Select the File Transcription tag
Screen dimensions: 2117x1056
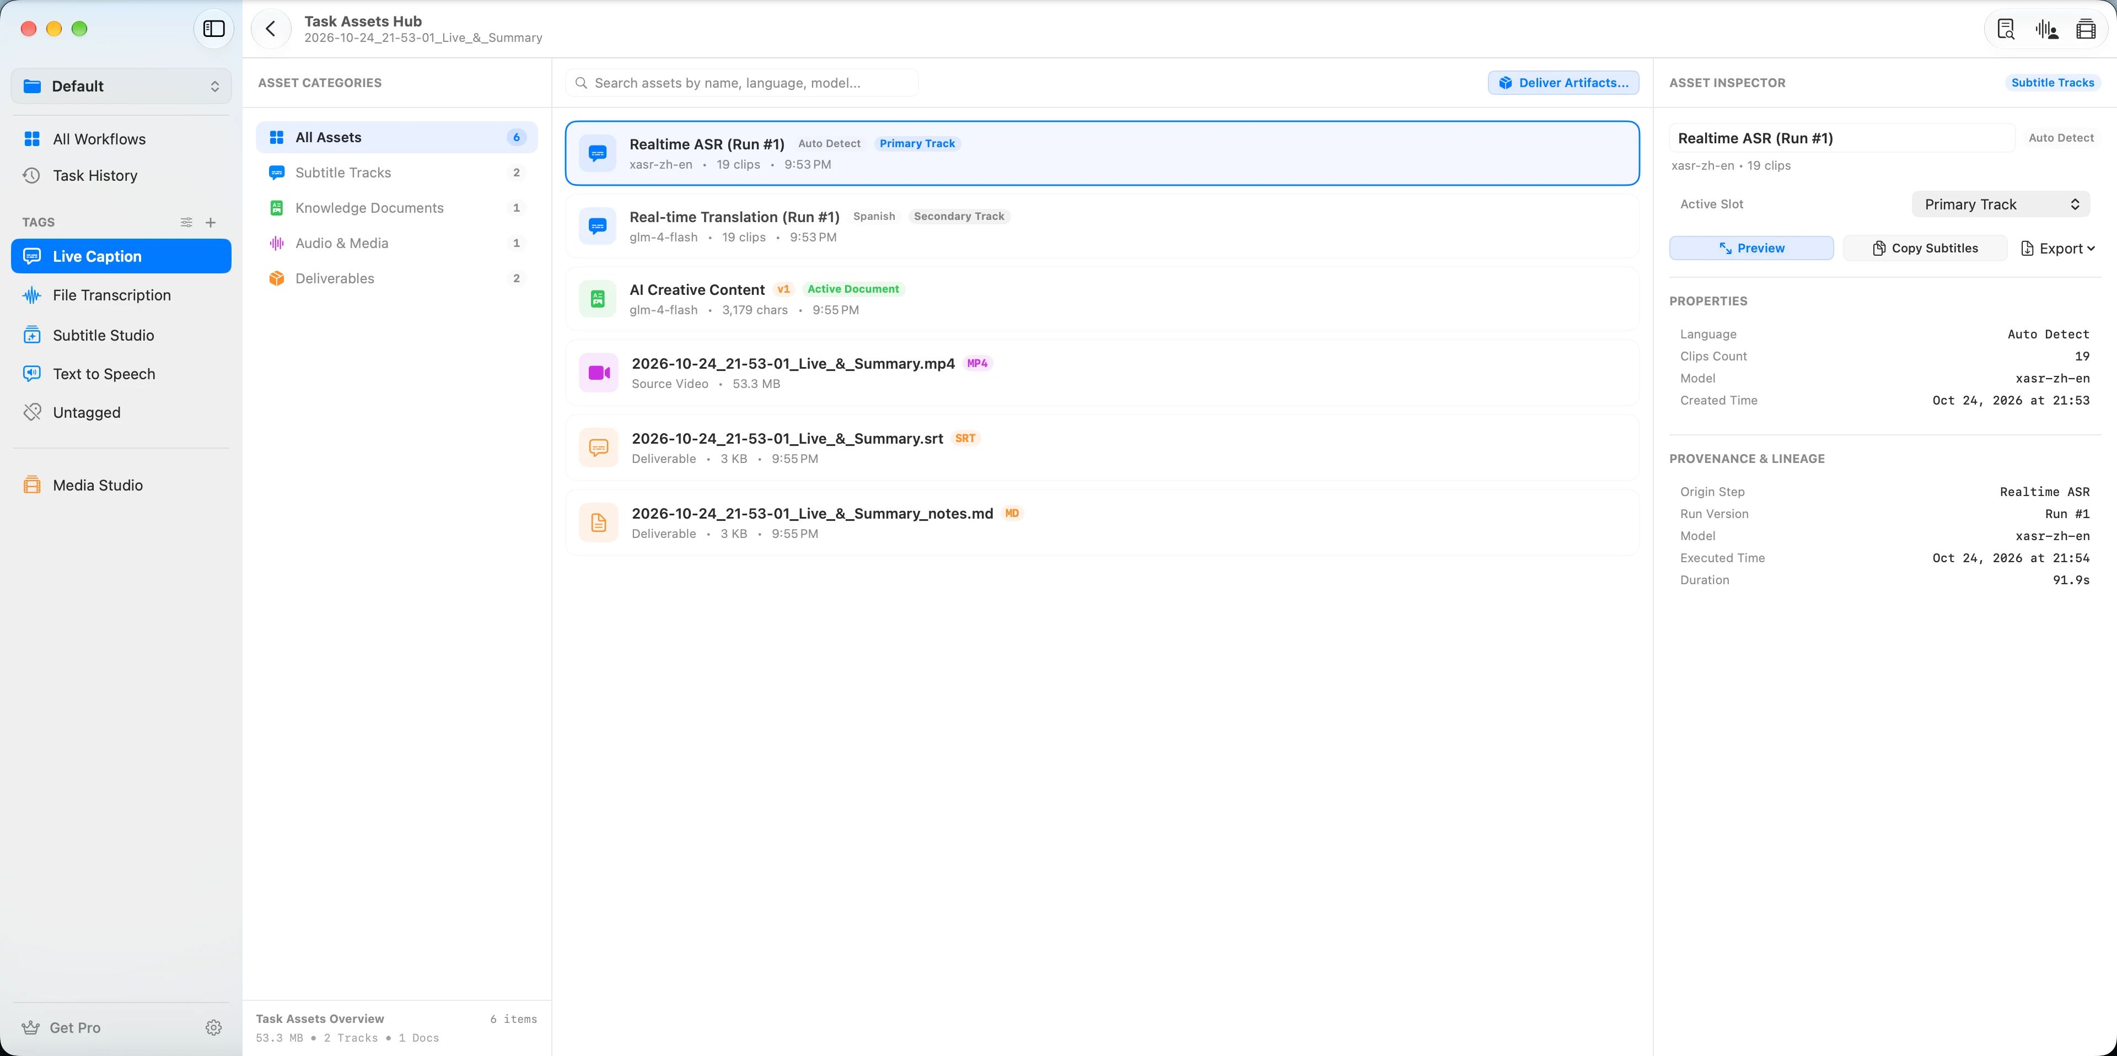click(121, 295)
